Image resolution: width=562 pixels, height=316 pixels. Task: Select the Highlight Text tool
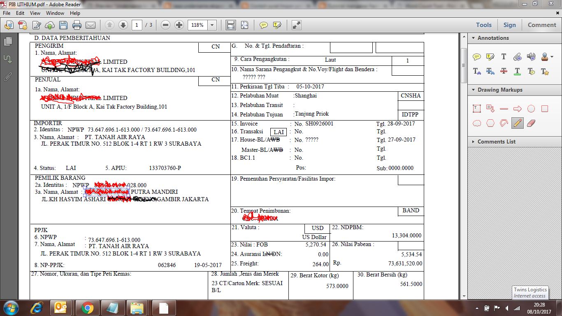point(490,57)
